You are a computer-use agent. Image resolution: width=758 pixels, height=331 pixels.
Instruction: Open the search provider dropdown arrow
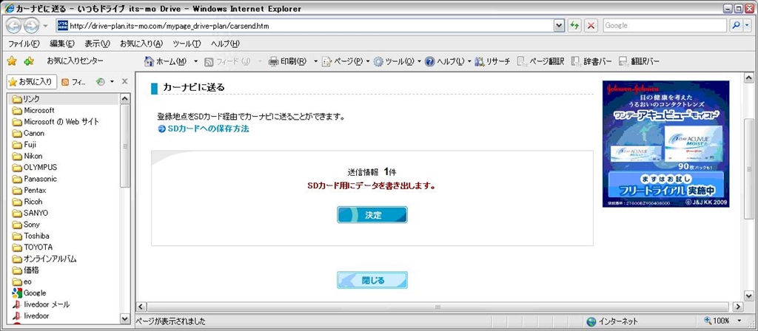click(748, 26)
